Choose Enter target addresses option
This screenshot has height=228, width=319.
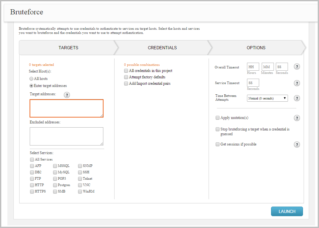[31, 86]
